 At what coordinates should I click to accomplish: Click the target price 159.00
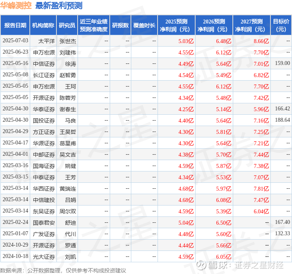tap(282, 63)
